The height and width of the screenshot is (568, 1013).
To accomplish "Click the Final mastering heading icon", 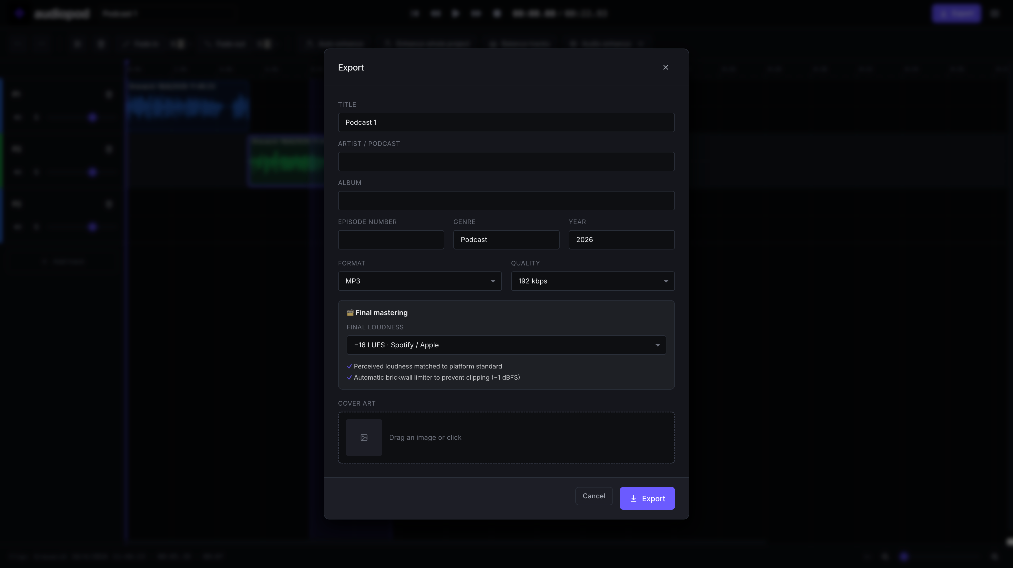I will [x=349, y=313].
